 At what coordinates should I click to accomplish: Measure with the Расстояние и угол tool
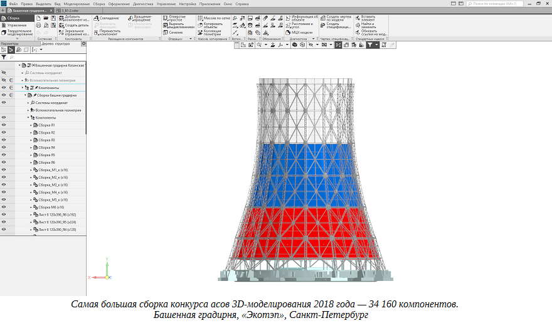[299, 25]
